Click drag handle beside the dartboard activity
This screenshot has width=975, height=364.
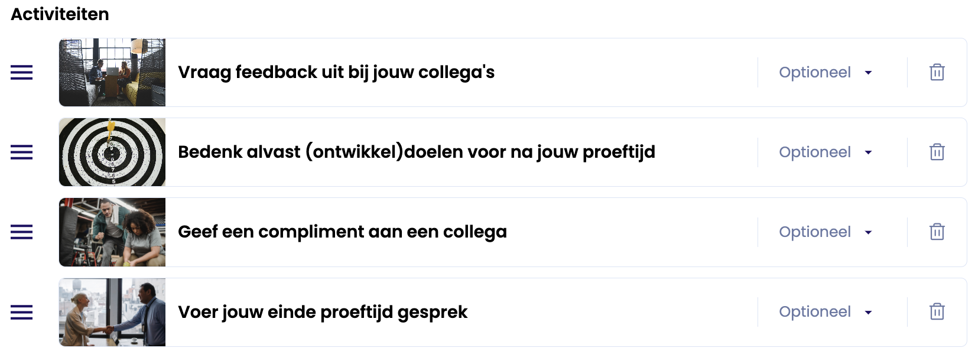pyautogui.click(x=22, y=152)
